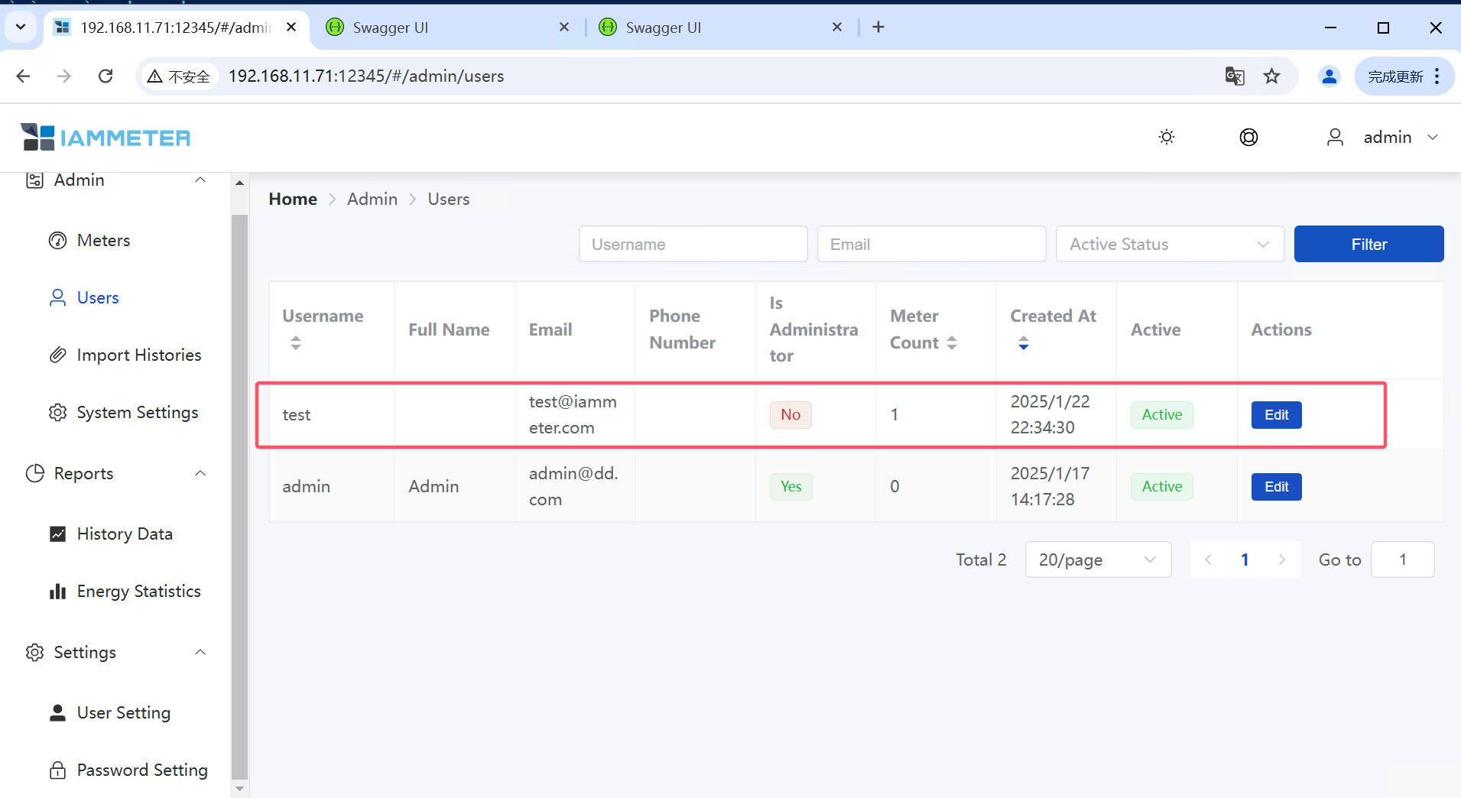Open browser profile avatar icon
Image resolution: width=1461 pixels, height=798 pixels.
point(1330,76)
